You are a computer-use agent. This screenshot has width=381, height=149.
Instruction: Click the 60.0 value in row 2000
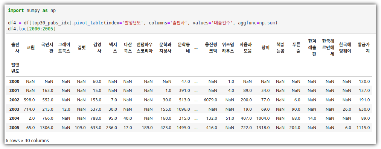[97, 81]
